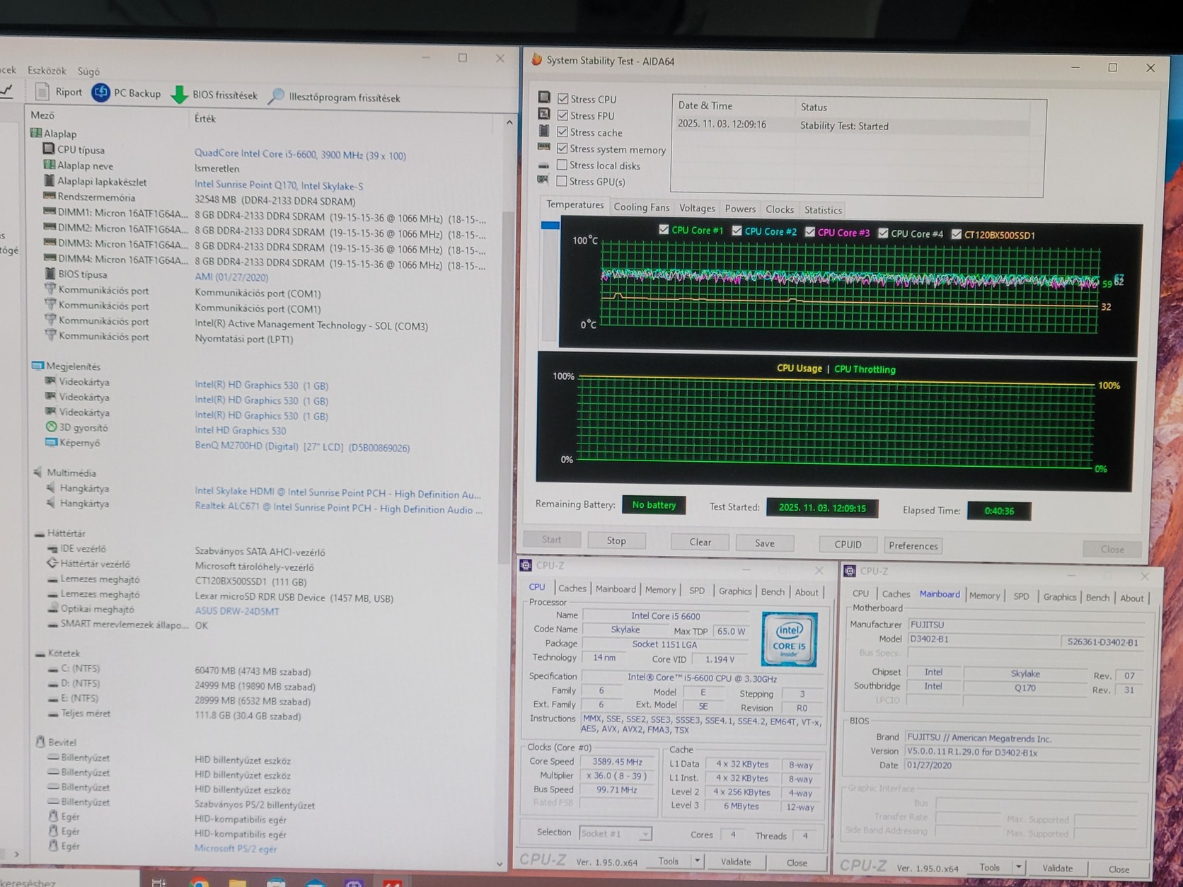1183x887 pixels.
Task: Click the title icon of the CPU-Z Mainboard window
Action: pyautogui.click(x=850, y=571)
